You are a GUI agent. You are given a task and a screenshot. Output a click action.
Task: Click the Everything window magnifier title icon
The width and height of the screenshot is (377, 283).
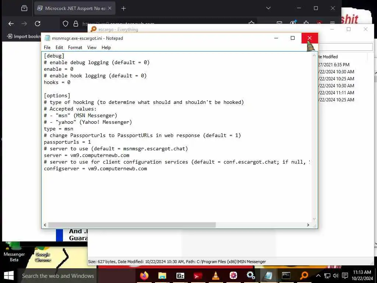pyautogui.click(x=94, y=29)
